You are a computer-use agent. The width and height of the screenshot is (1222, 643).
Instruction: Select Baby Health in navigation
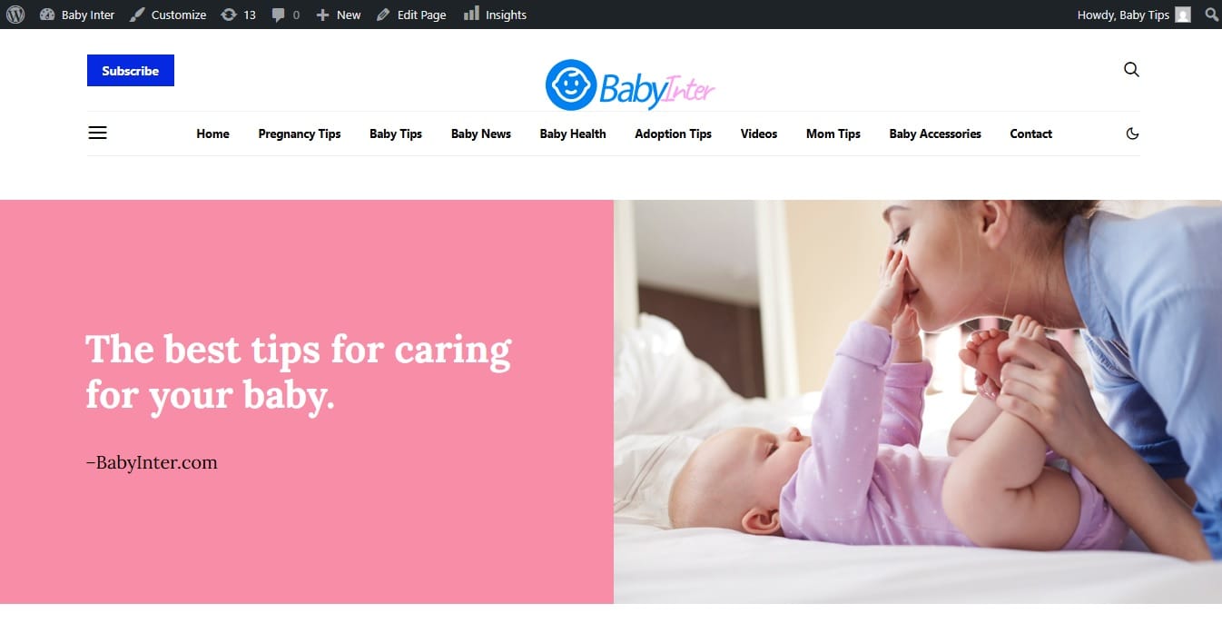pos(573,134)
